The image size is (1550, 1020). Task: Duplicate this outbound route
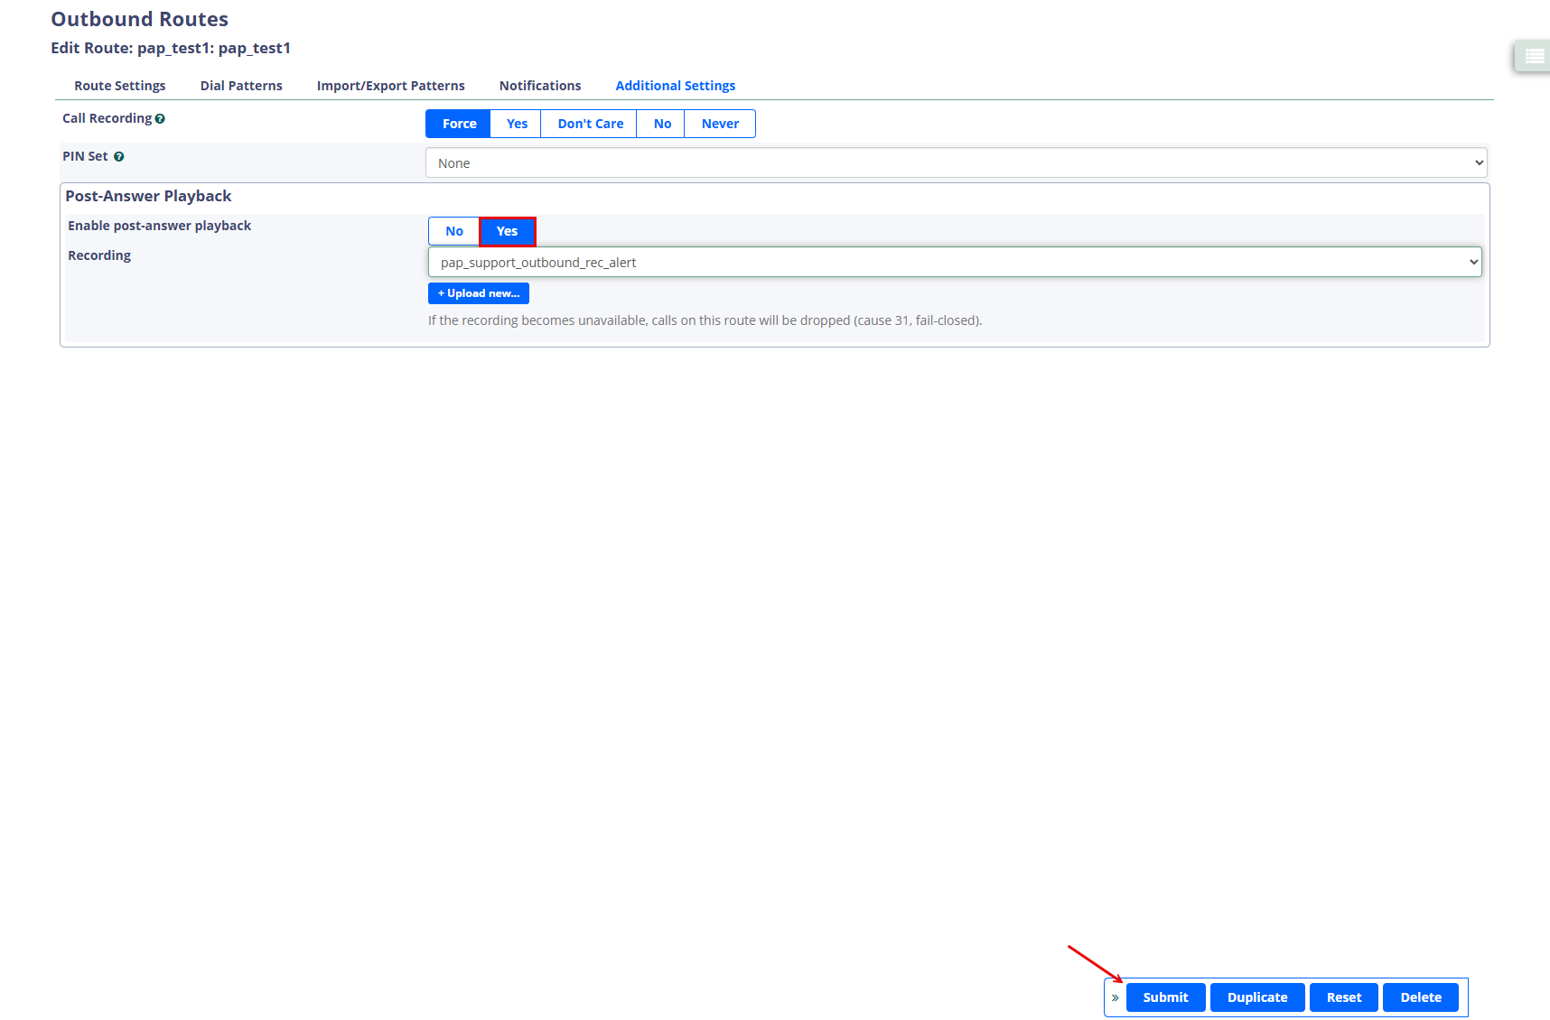tap(1257, 997)
